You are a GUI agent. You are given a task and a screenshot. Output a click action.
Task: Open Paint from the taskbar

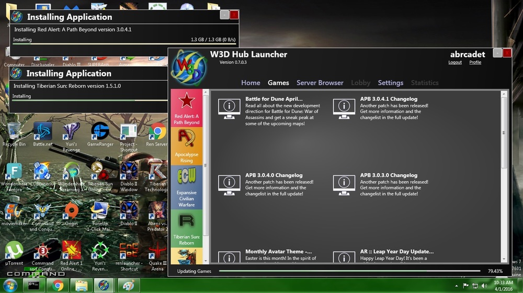pyautogui.click(x=129, y=285)
